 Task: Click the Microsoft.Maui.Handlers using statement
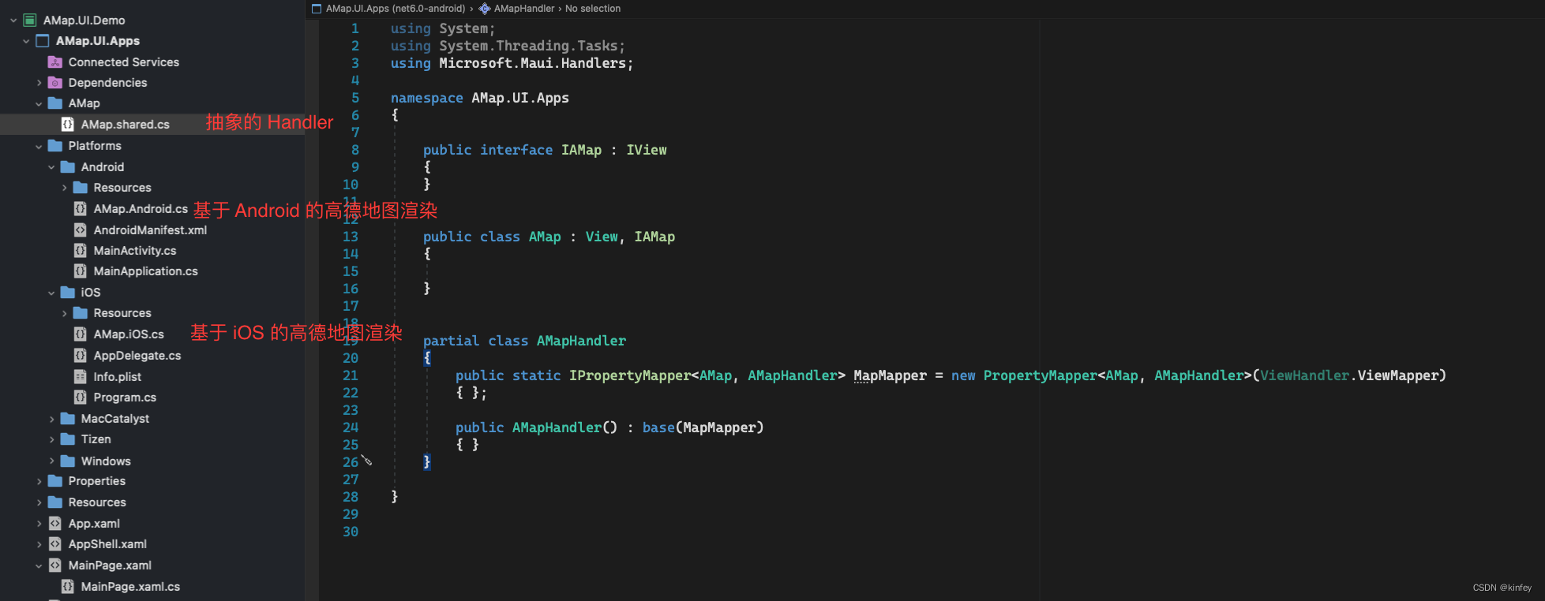tap(512, 63)
